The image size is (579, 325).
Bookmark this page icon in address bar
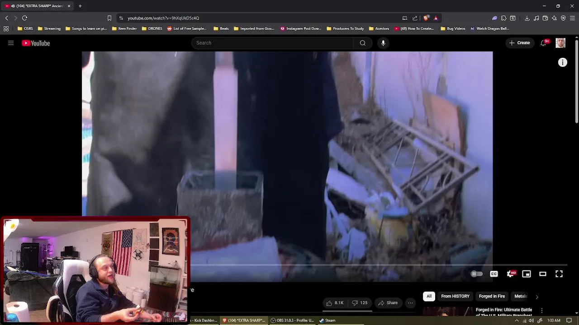pos(109,18)
